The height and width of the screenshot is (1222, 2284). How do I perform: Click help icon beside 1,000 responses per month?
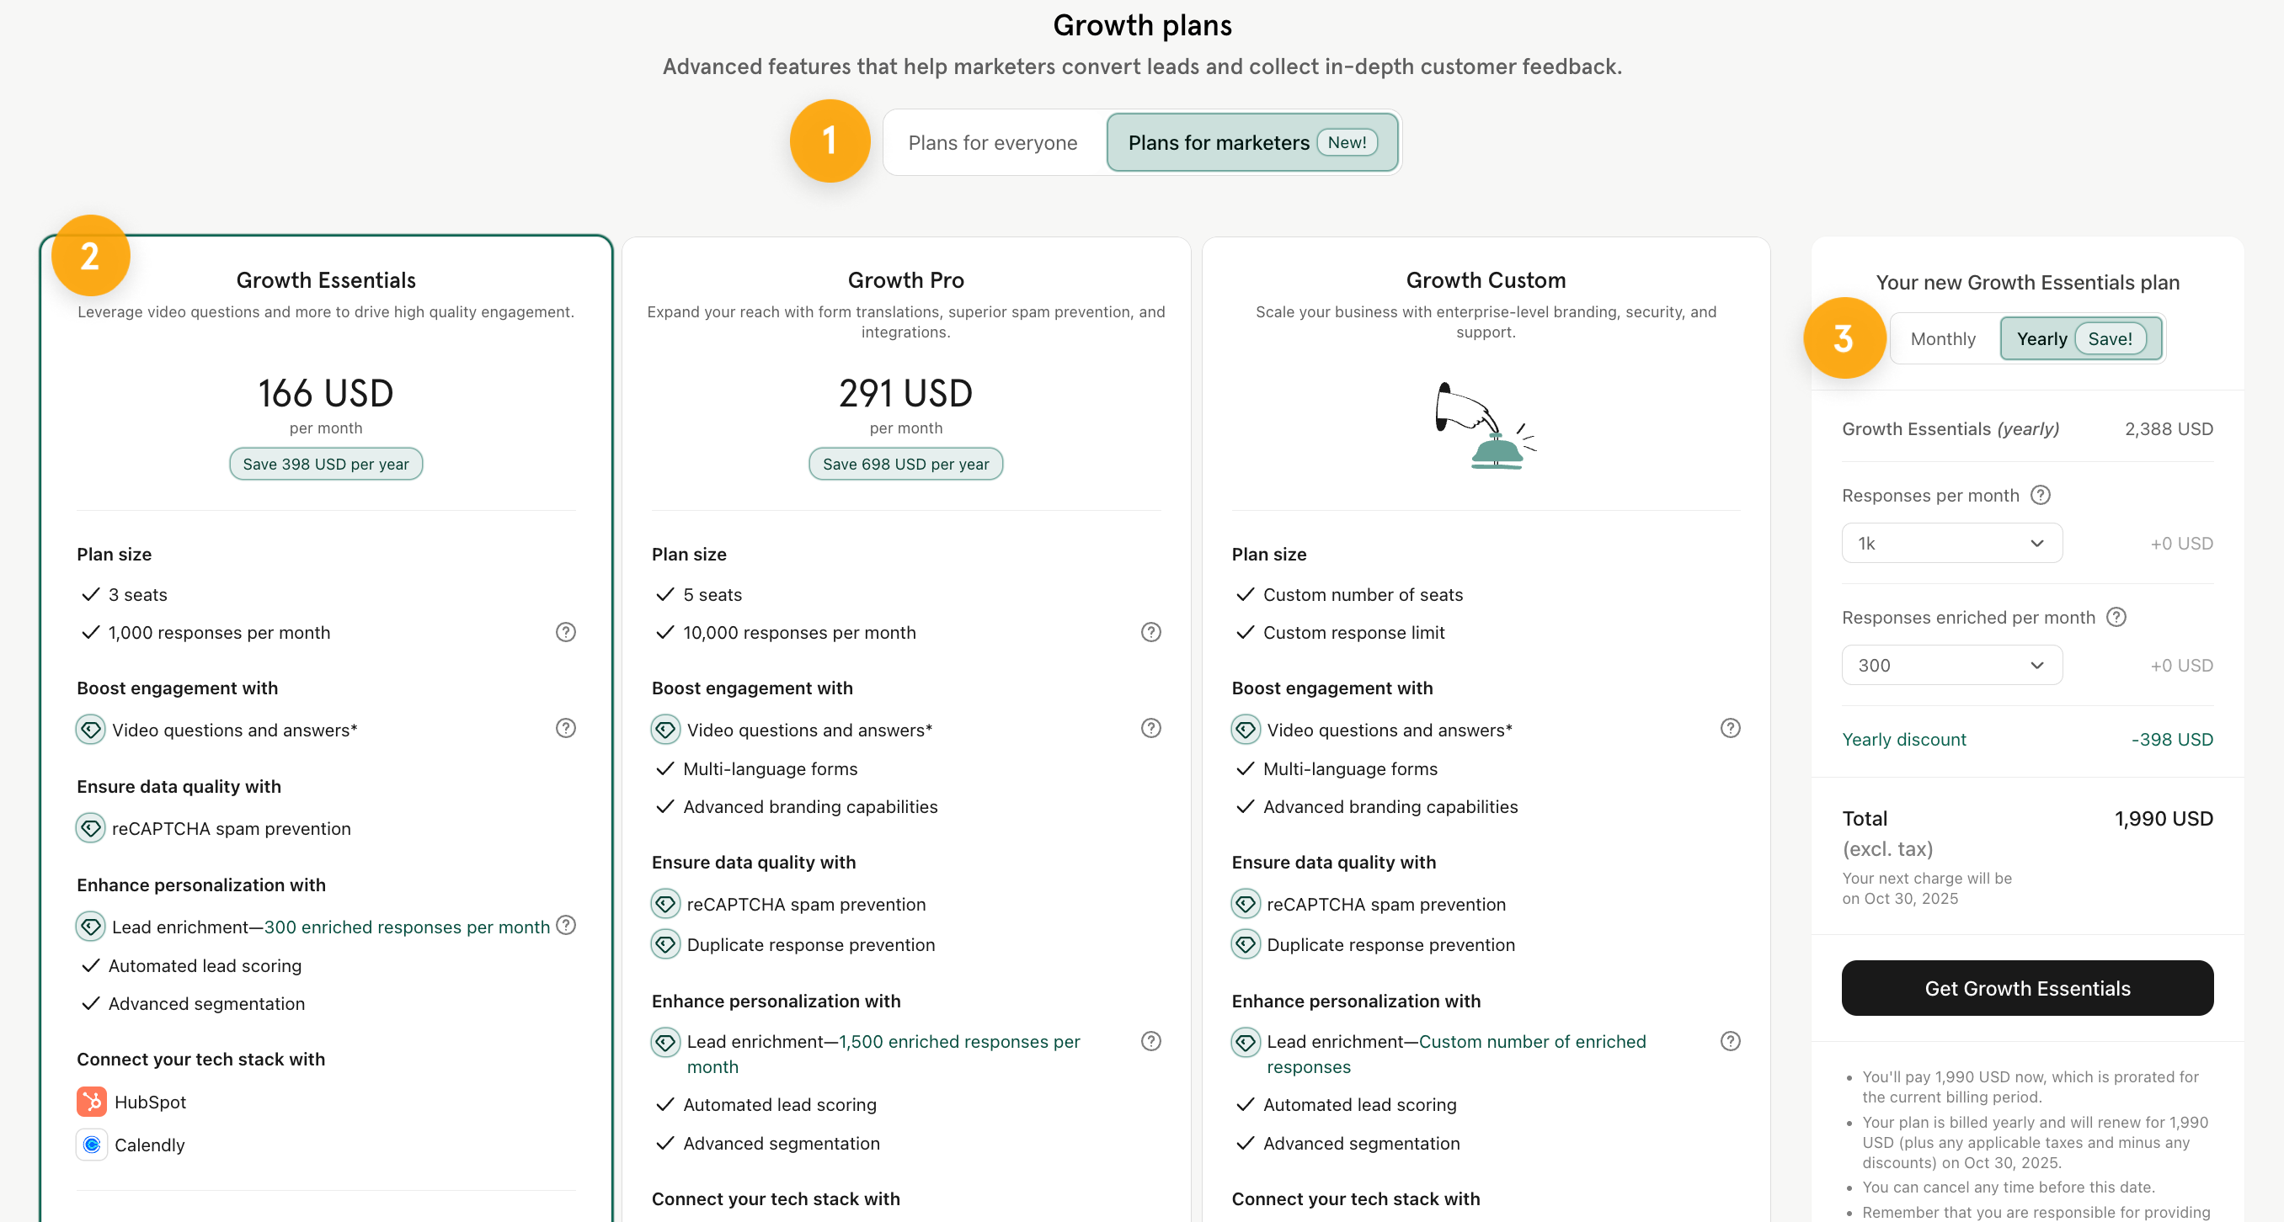coord(566,632)
